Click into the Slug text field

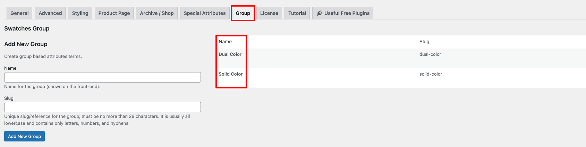[103, 107]
